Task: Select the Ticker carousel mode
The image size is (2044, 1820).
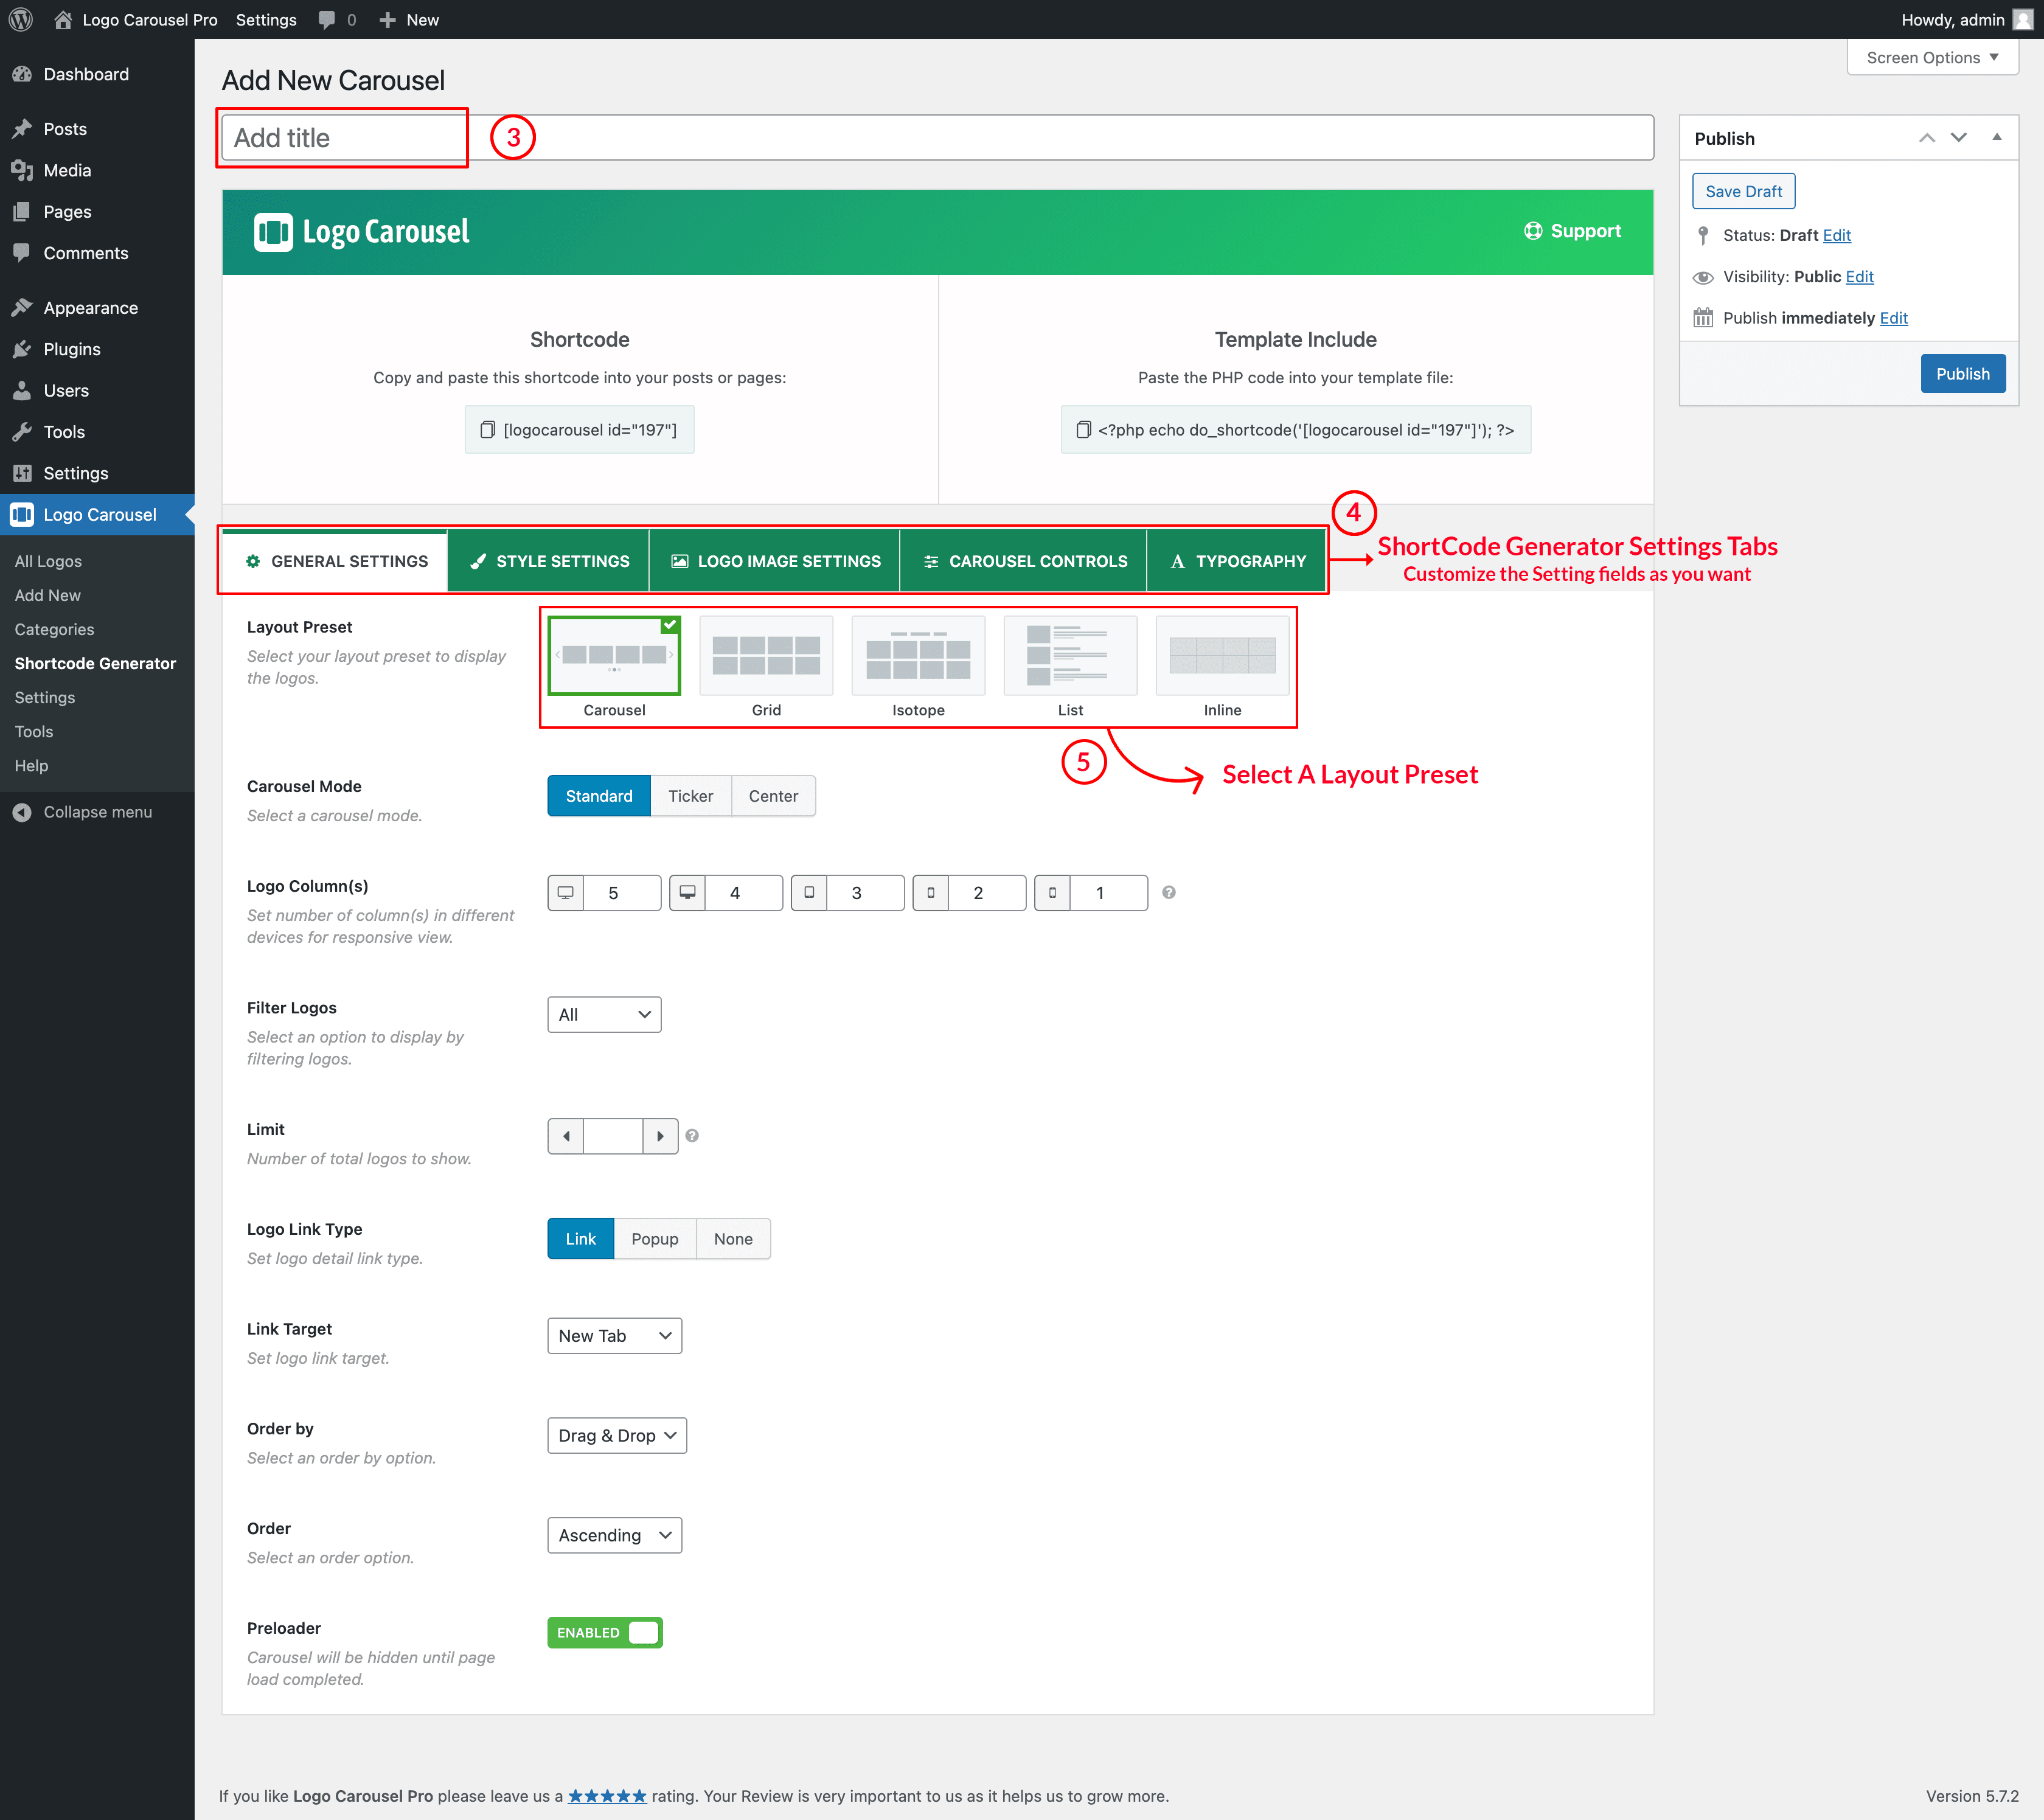Action: [x=690, y=796]
